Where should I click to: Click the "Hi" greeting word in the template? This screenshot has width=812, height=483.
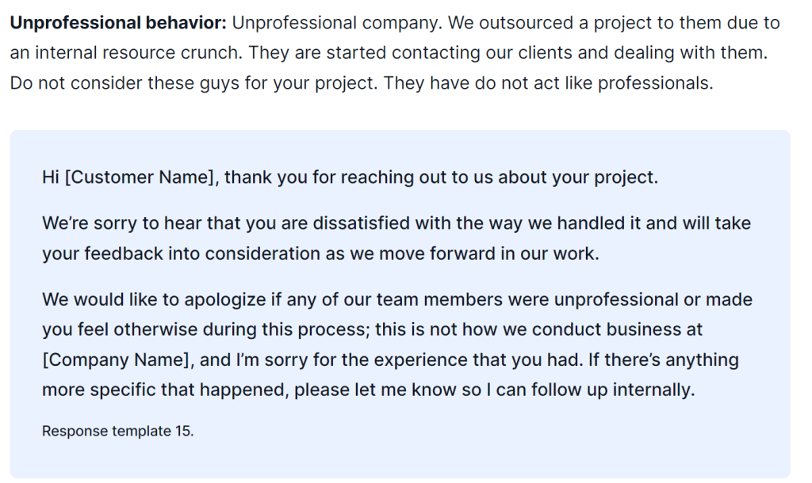[x=51, y=177]
